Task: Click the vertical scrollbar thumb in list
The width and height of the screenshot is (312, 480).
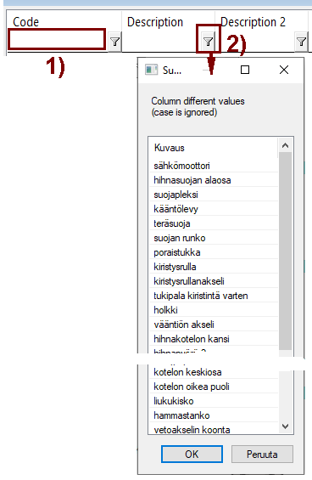Action: click(286, 251)
